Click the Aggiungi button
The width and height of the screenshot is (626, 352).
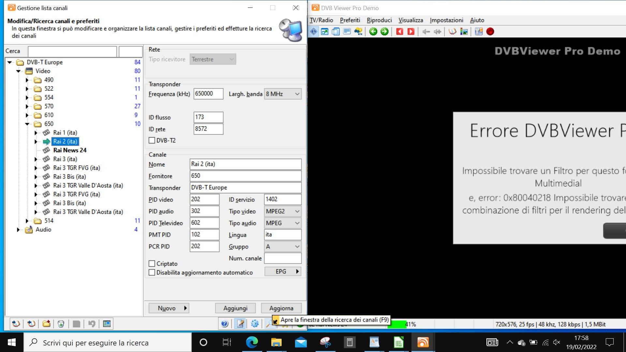pos(235,308)
